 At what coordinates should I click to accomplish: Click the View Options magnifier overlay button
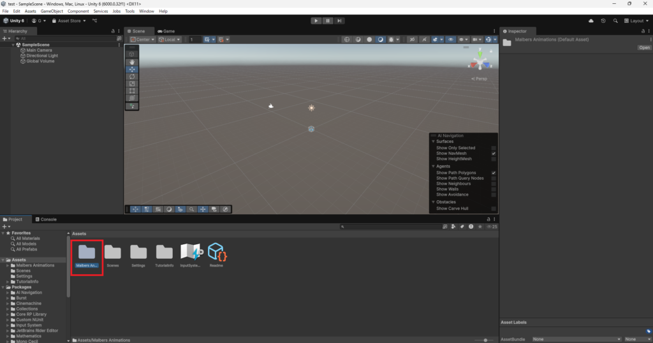click(x=191, y=209)
